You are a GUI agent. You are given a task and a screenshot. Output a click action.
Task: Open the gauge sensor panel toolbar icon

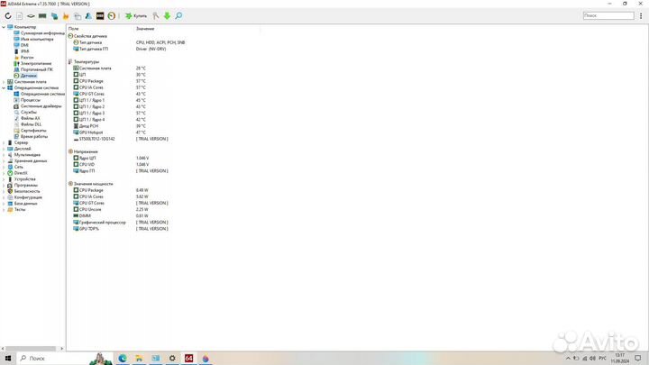coord(112,15)
